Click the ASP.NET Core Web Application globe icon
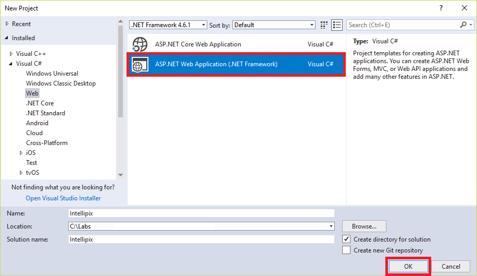477x276 pixels. (x=140, y=44)
